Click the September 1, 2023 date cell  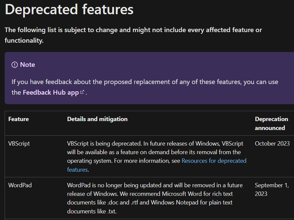(x=272, y=190)
